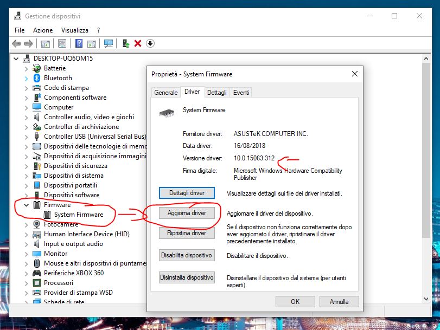Click the Mouse e altri dispositivi icon
This screenshot has height=330, width=440.
tap(37, 263)
